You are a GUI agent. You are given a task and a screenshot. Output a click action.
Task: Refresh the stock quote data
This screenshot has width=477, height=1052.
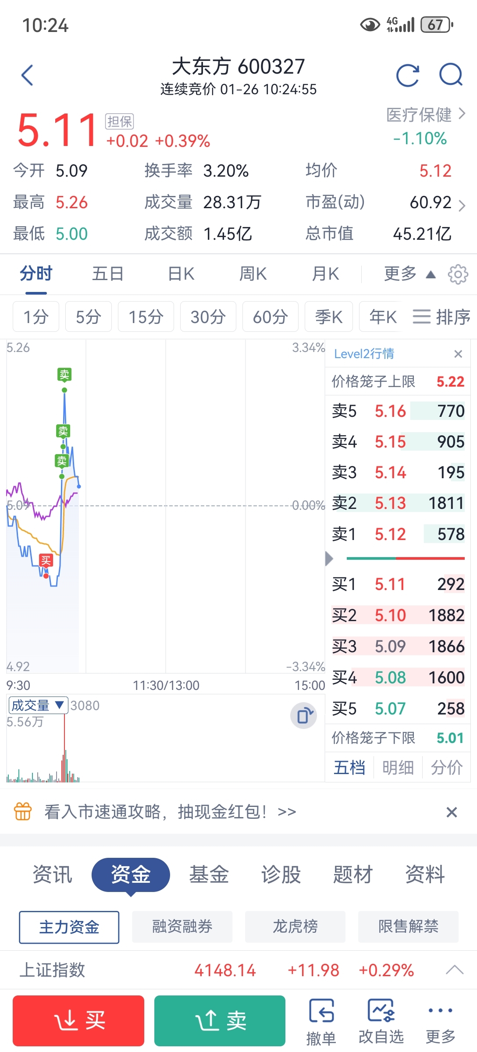(x=408, y=75)
